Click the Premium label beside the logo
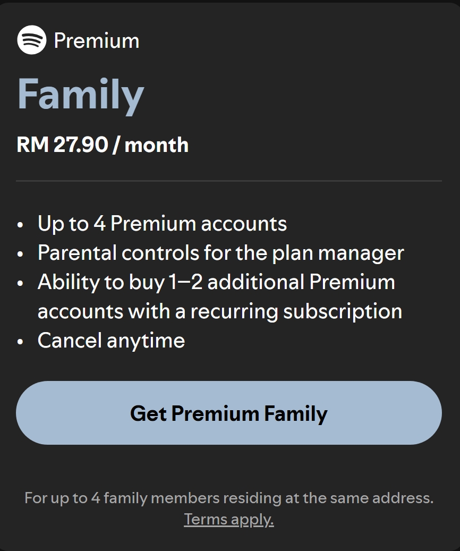460x551 pixels. (x=97, y=41)
